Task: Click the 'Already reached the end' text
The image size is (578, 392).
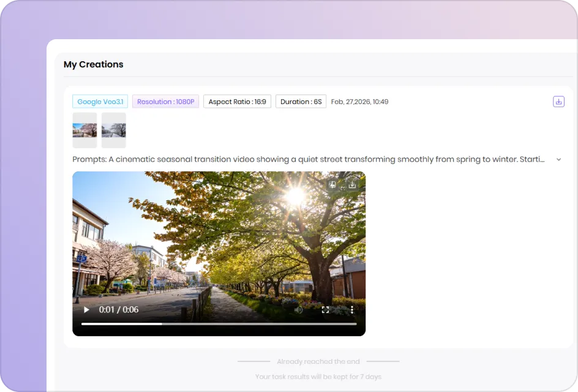Action: pos(318,361)
